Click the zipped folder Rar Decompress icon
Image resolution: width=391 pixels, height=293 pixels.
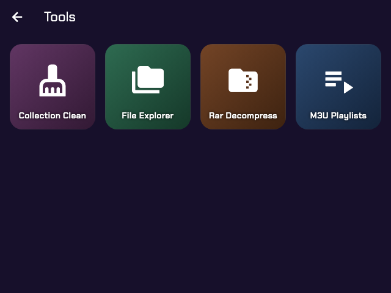click(x=243, y=80)
